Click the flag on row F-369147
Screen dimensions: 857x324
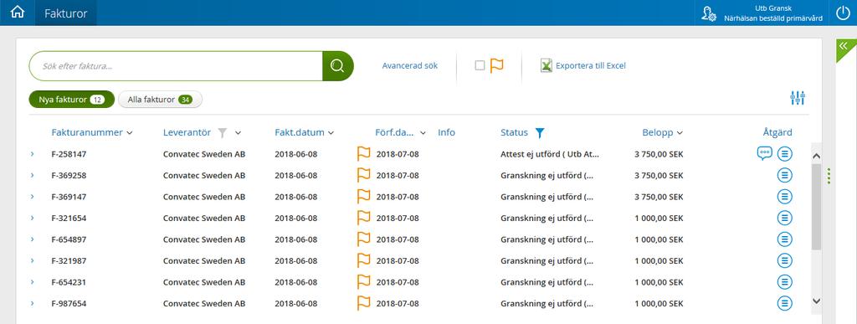coord(363,196)
